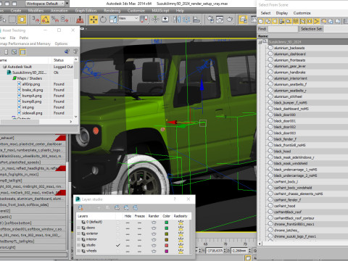
Task: Toggle Radiosity for the exterior layer
Action: click(x=181, y=233)
